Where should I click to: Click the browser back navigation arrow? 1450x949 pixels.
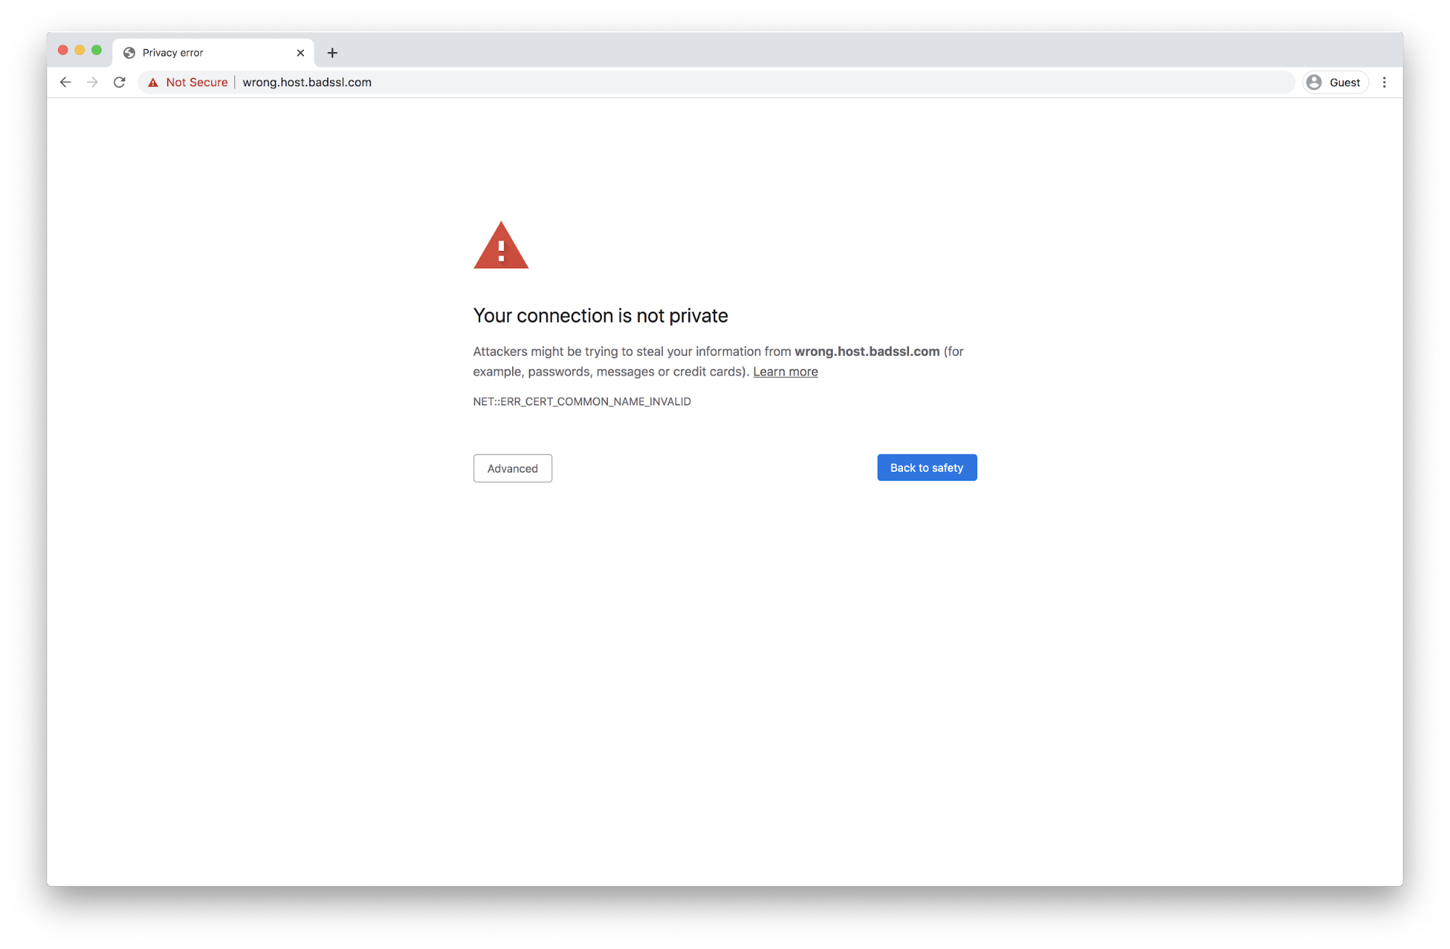click(x=66, y=81)
